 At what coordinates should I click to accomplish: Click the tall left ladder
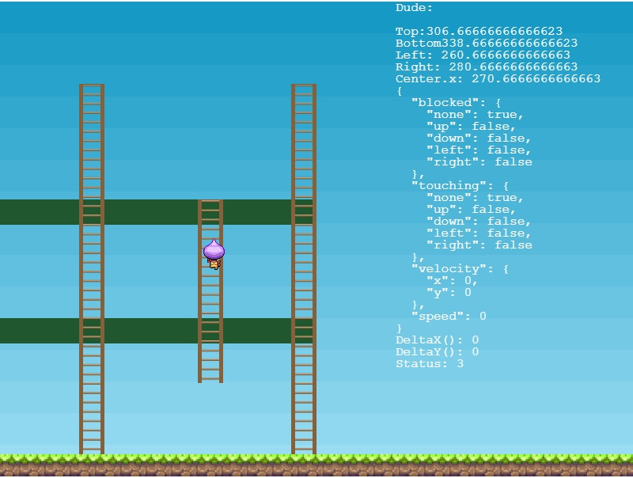(92, 269)
